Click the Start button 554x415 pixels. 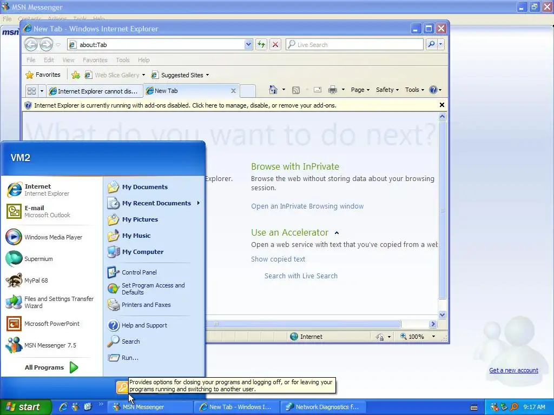tap(26, 407)
